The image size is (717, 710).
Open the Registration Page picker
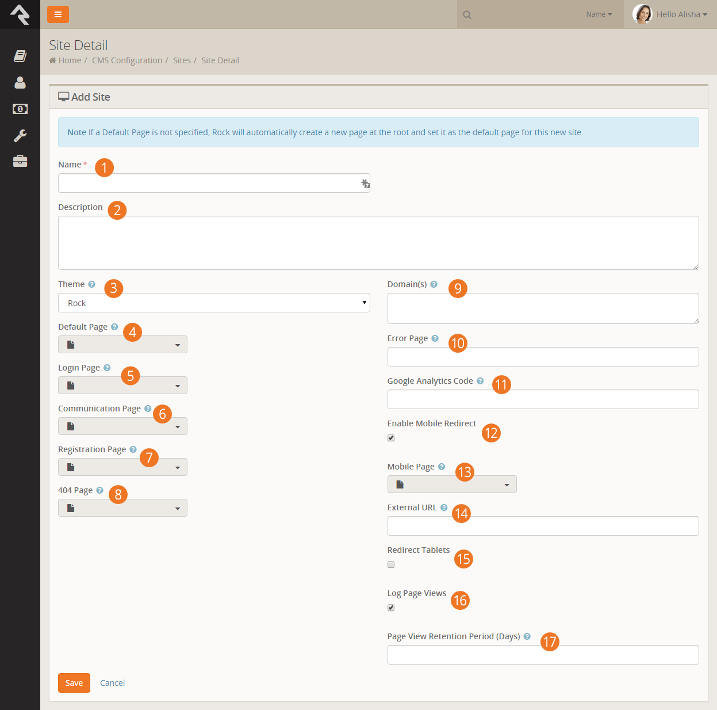click(x=122, y=467)
